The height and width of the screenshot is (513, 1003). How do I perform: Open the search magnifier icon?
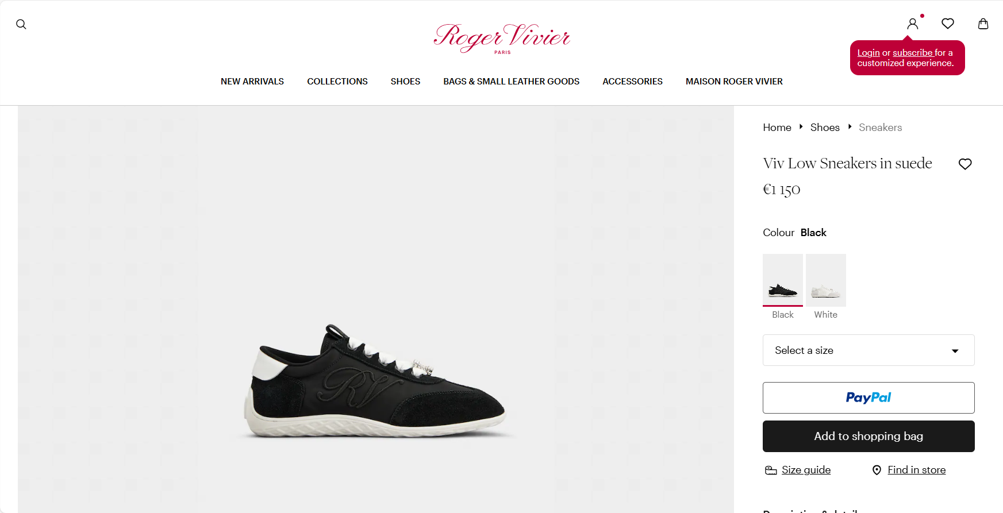[x=21, y=24]
